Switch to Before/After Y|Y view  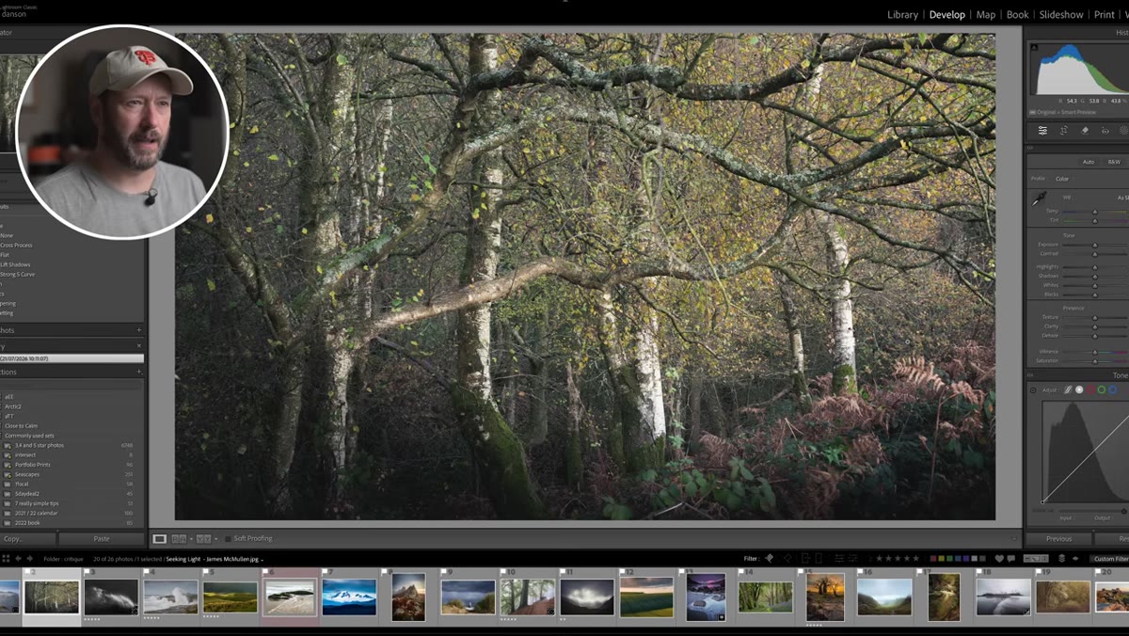203,539
